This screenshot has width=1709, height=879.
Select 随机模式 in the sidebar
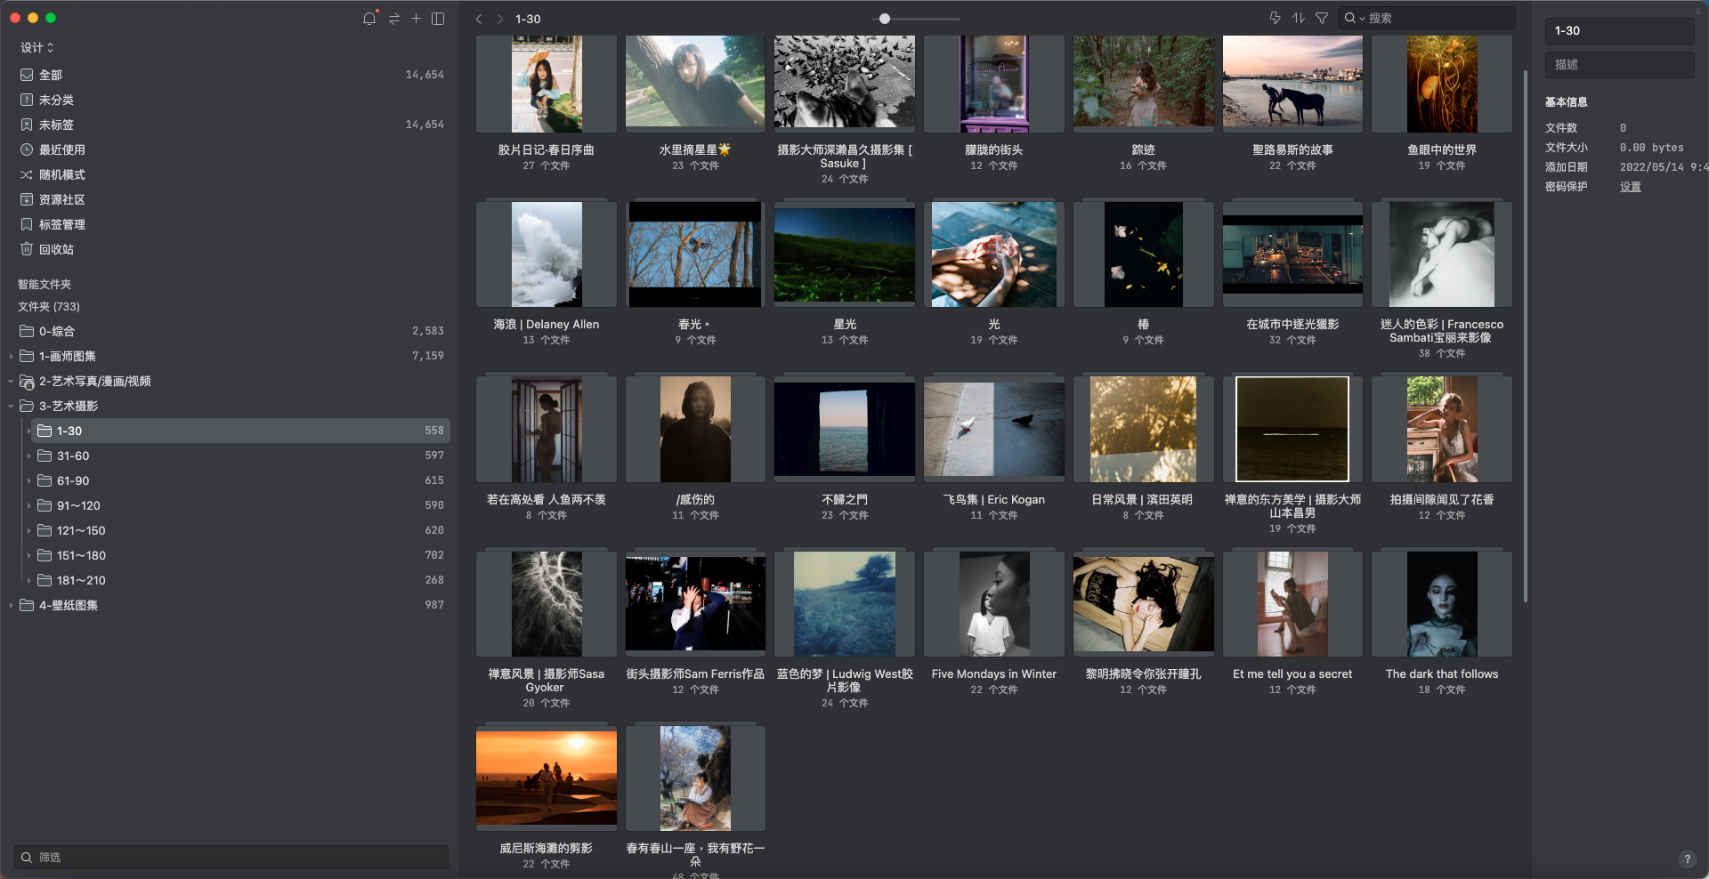pos(62,174)
